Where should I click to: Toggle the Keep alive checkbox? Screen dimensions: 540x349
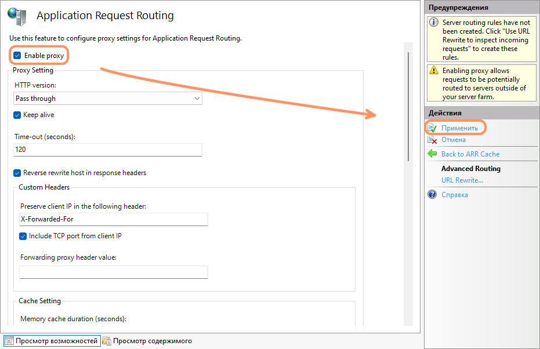click(17, 115)
